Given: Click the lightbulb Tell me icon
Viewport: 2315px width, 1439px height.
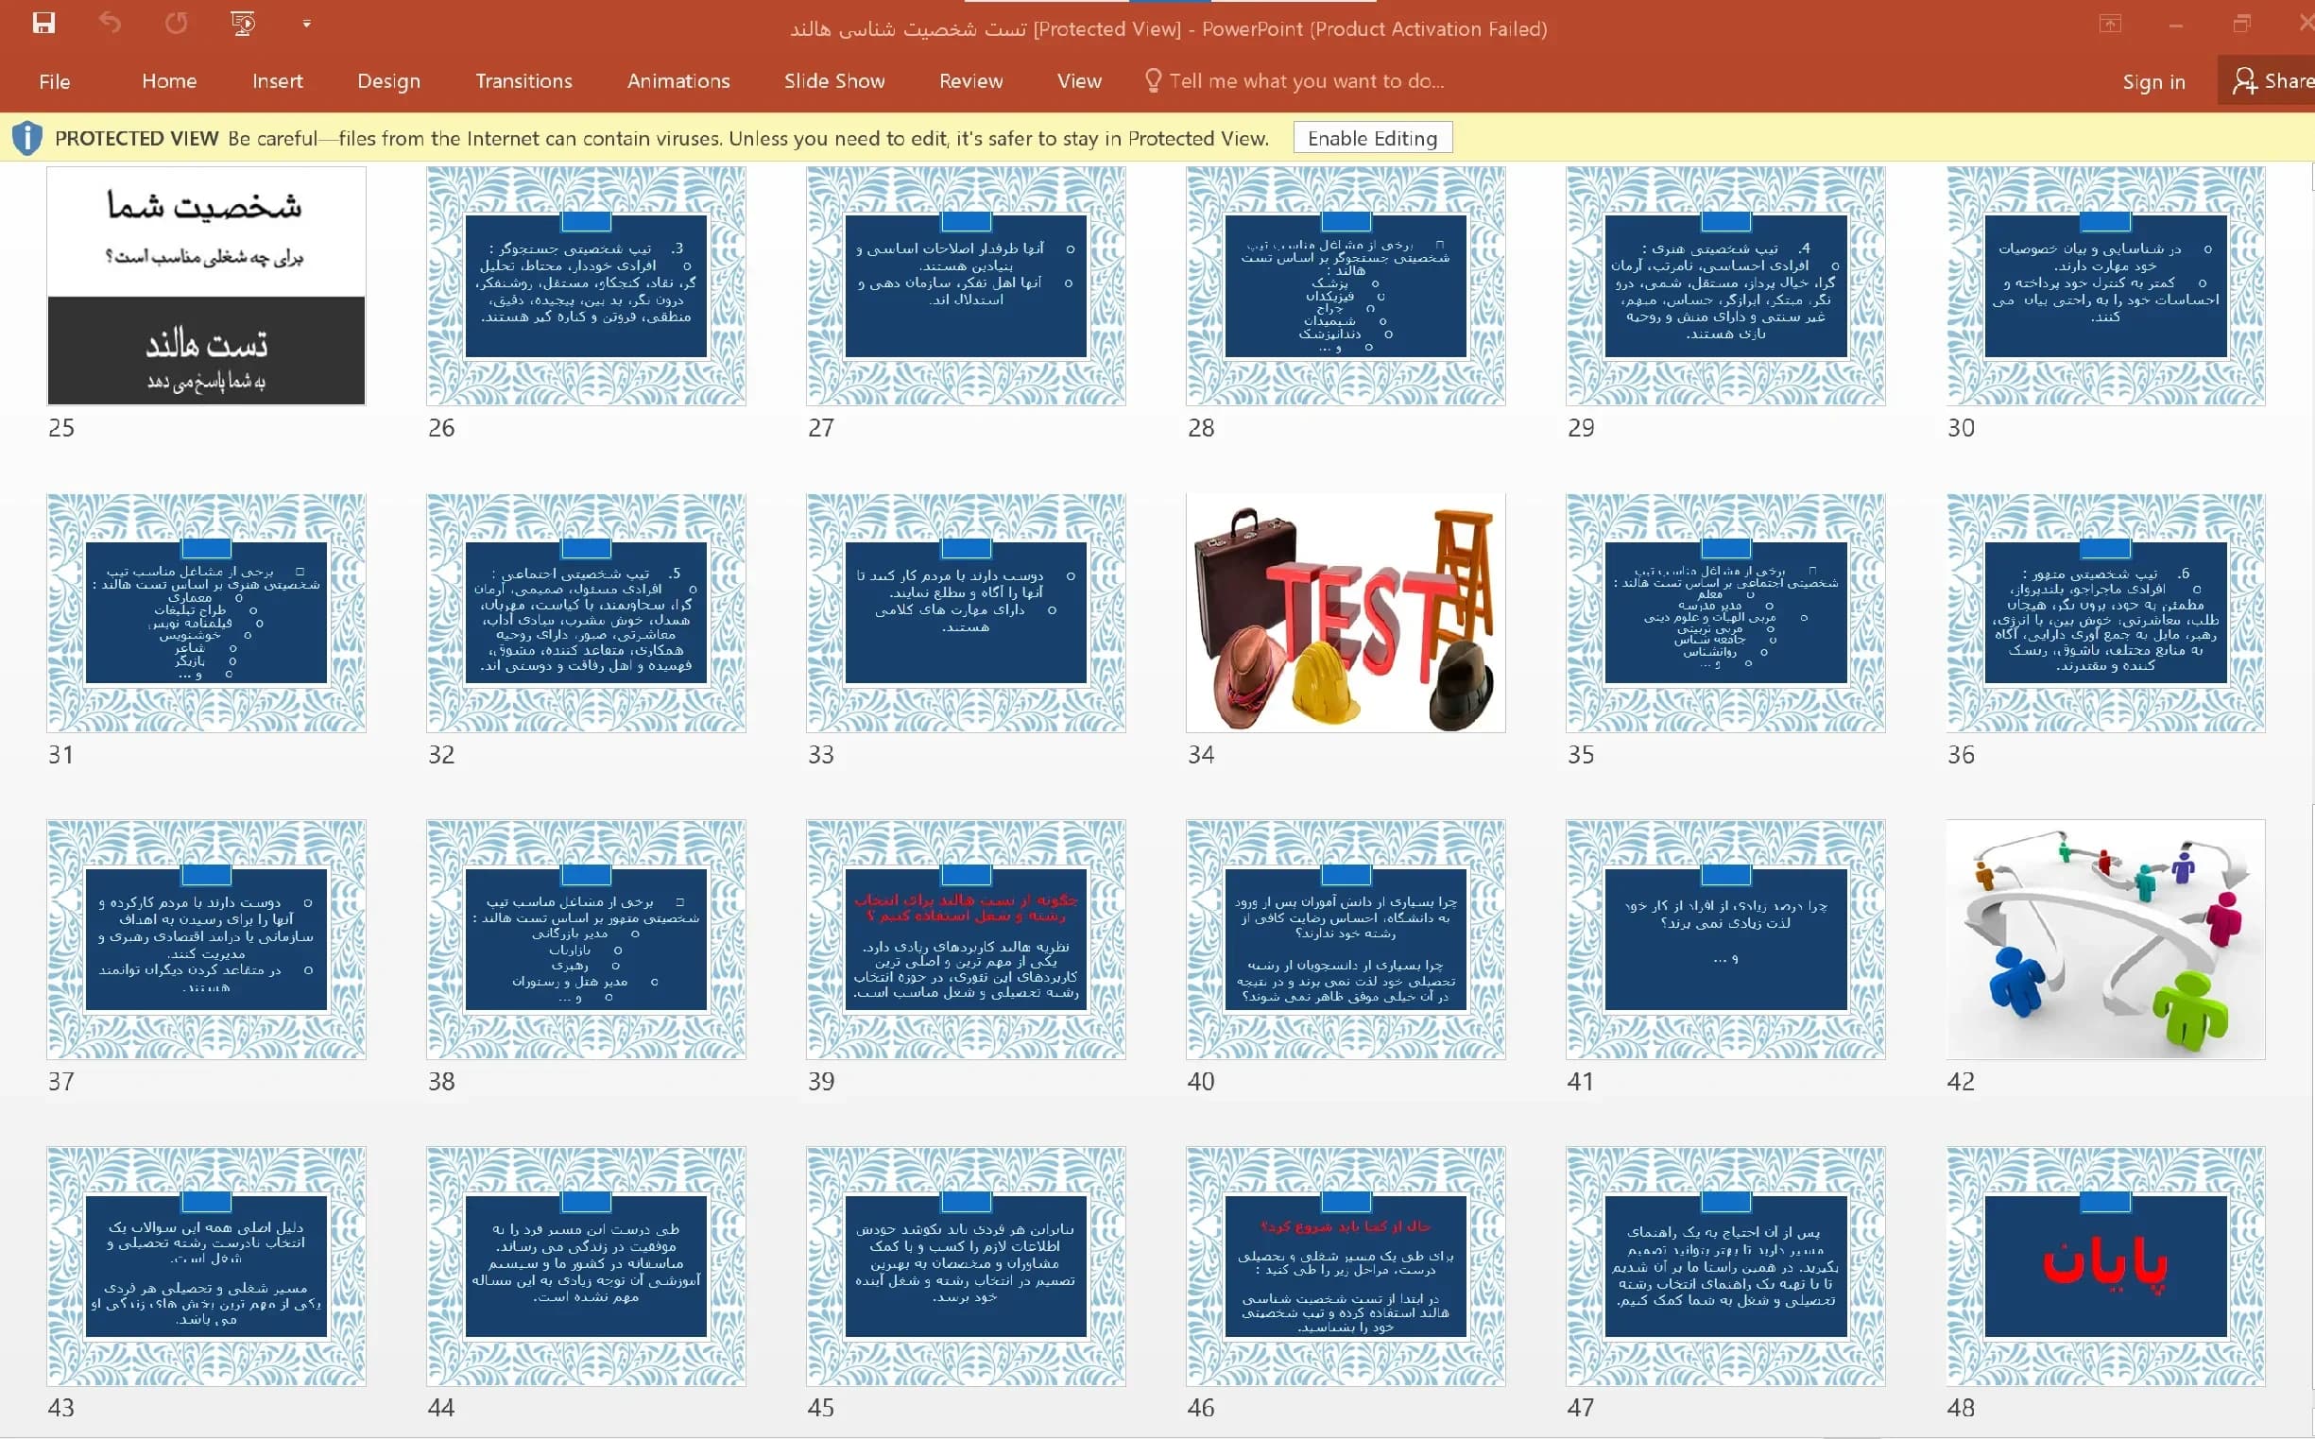Looking at the screenshot, I should [1153, 81].
